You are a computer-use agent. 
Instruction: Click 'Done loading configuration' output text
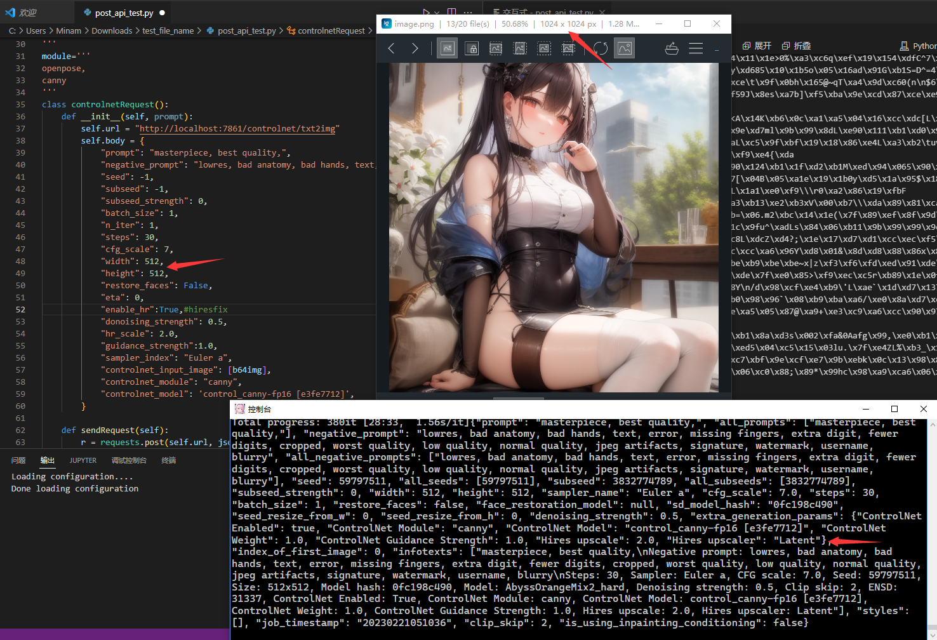(75, 488)
